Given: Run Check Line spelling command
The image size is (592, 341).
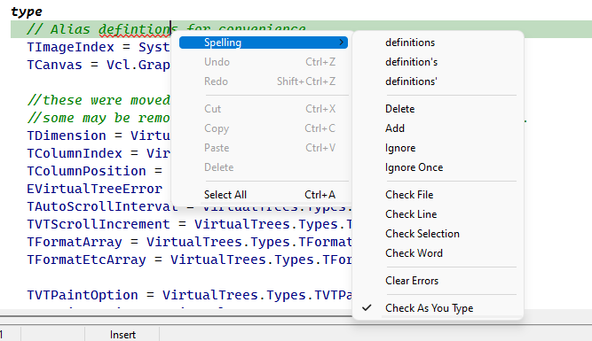Looking at the screenshot, I should [x=411, y=214].
